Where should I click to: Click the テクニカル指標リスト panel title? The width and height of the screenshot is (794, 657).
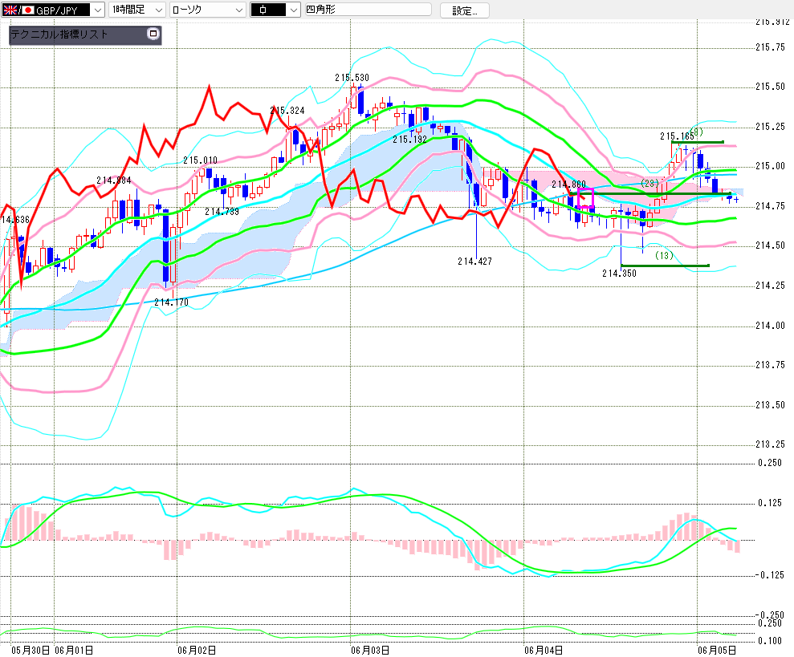click(x=59, y=34)
